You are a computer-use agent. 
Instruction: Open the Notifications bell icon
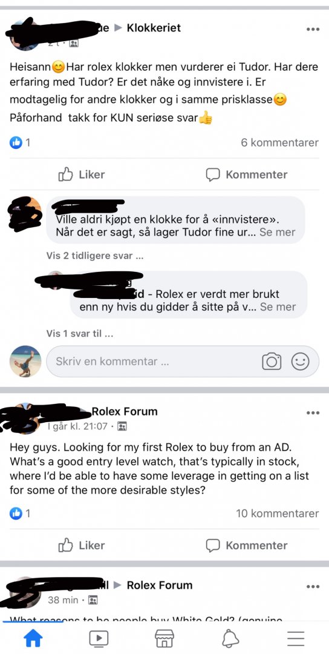pyautogui.click(x=230, y=638)
